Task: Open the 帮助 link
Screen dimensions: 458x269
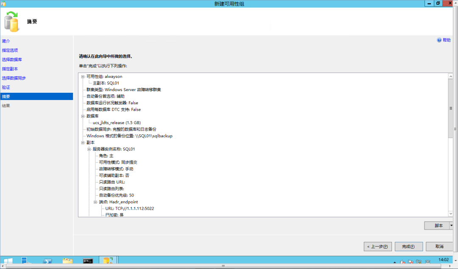Action: point(447,40)
